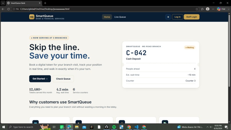Open a new browser tab
This screenshot has width=231, height=130.
45,3
